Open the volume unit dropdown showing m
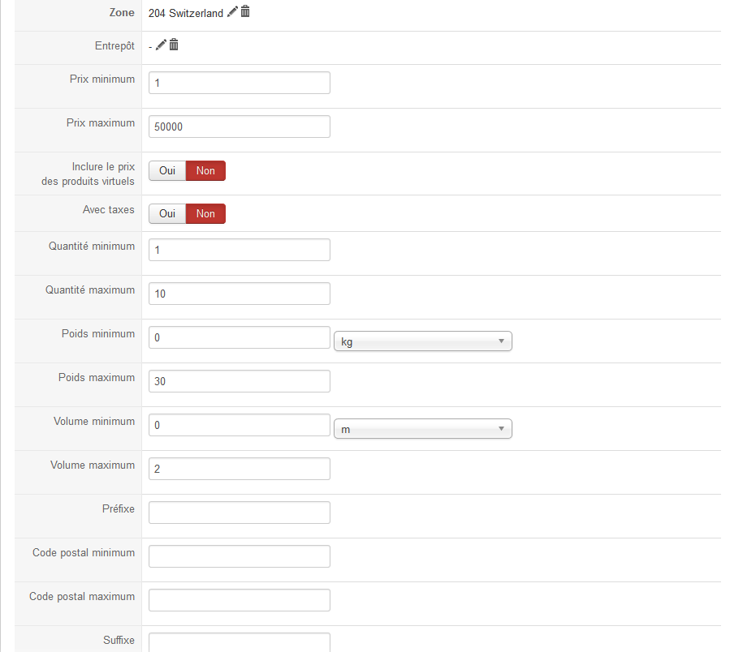The width and height of the screenshot is (730, 652). pos(423,429)
